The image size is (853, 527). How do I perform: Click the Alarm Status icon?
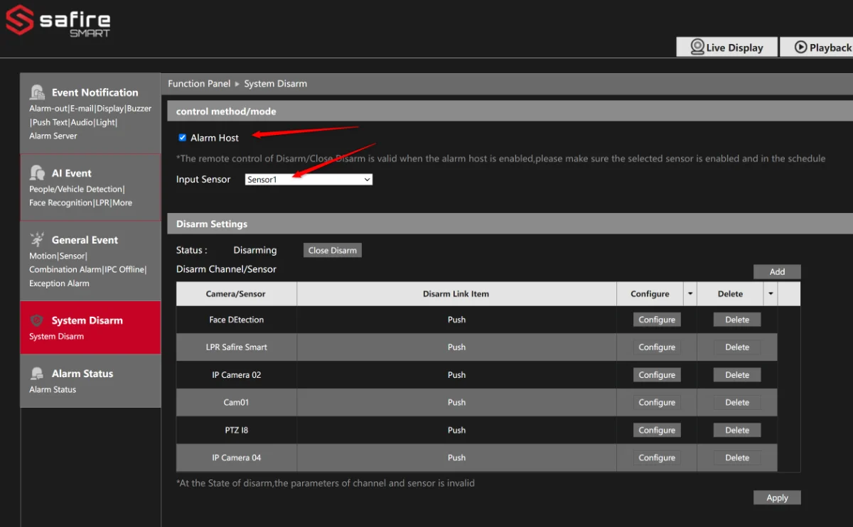38,374
